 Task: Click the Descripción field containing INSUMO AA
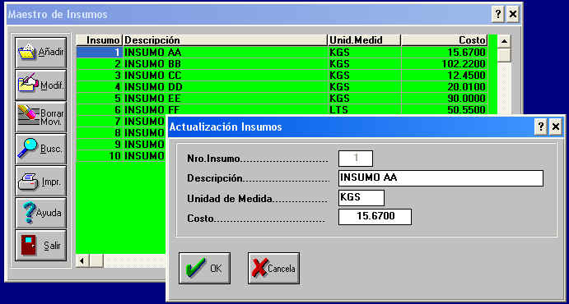pyautogui.click(x=441, y=178)
